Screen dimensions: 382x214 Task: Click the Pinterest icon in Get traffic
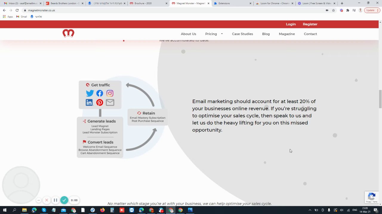pos(100,103)
